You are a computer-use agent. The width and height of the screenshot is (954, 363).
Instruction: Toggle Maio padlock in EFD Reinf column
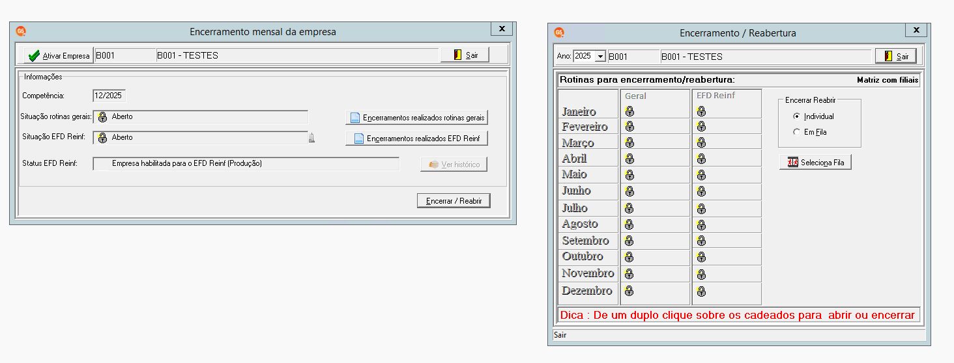pos(701,175)
